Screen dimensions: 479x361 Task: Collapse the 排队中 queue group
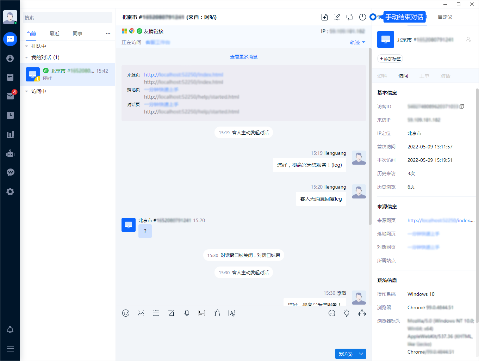(x=27, y=46)
